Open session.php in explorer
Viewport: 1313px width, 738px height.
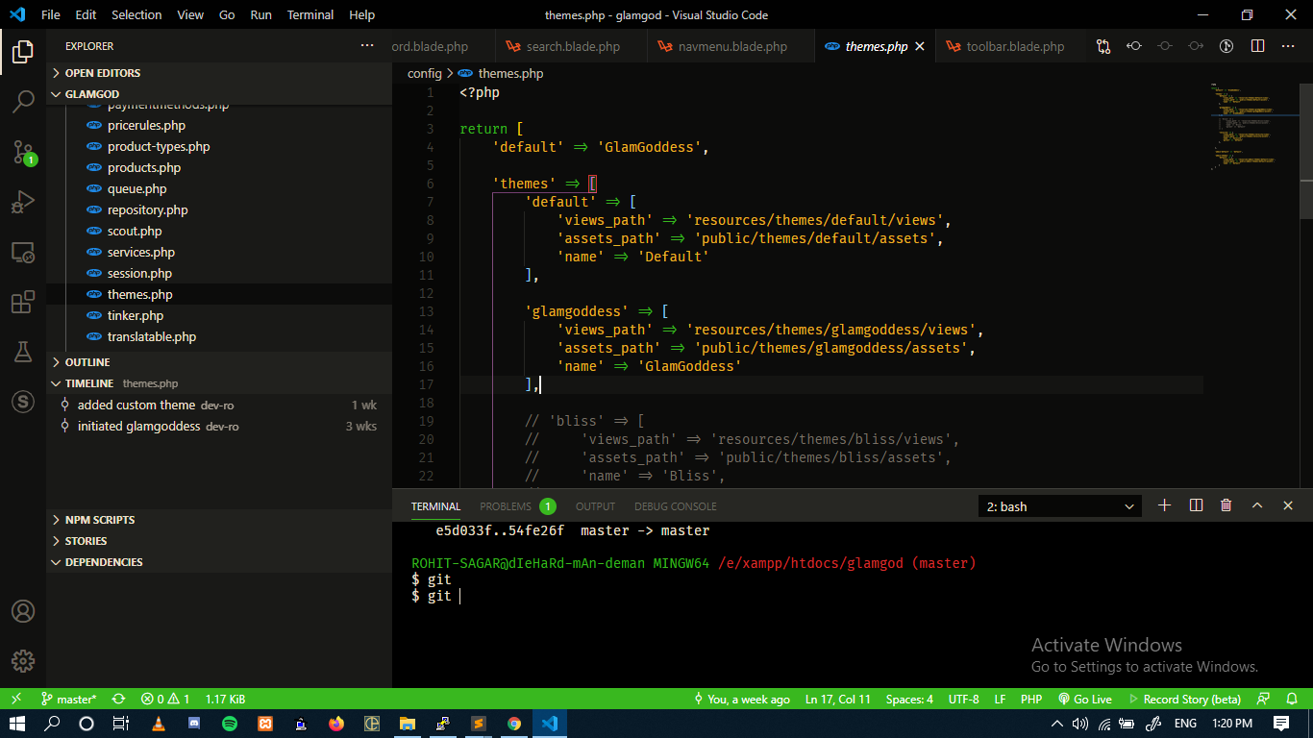[x=219, y=274]
